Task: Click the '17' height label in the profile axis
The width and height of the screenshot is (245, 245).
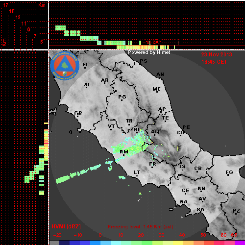Action: pyautogui.click(x=5, y=5)
